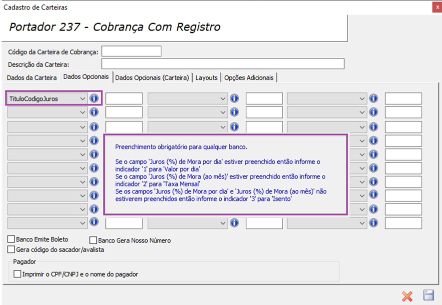Expand first-row dropdown in middle column

[187, 98]
